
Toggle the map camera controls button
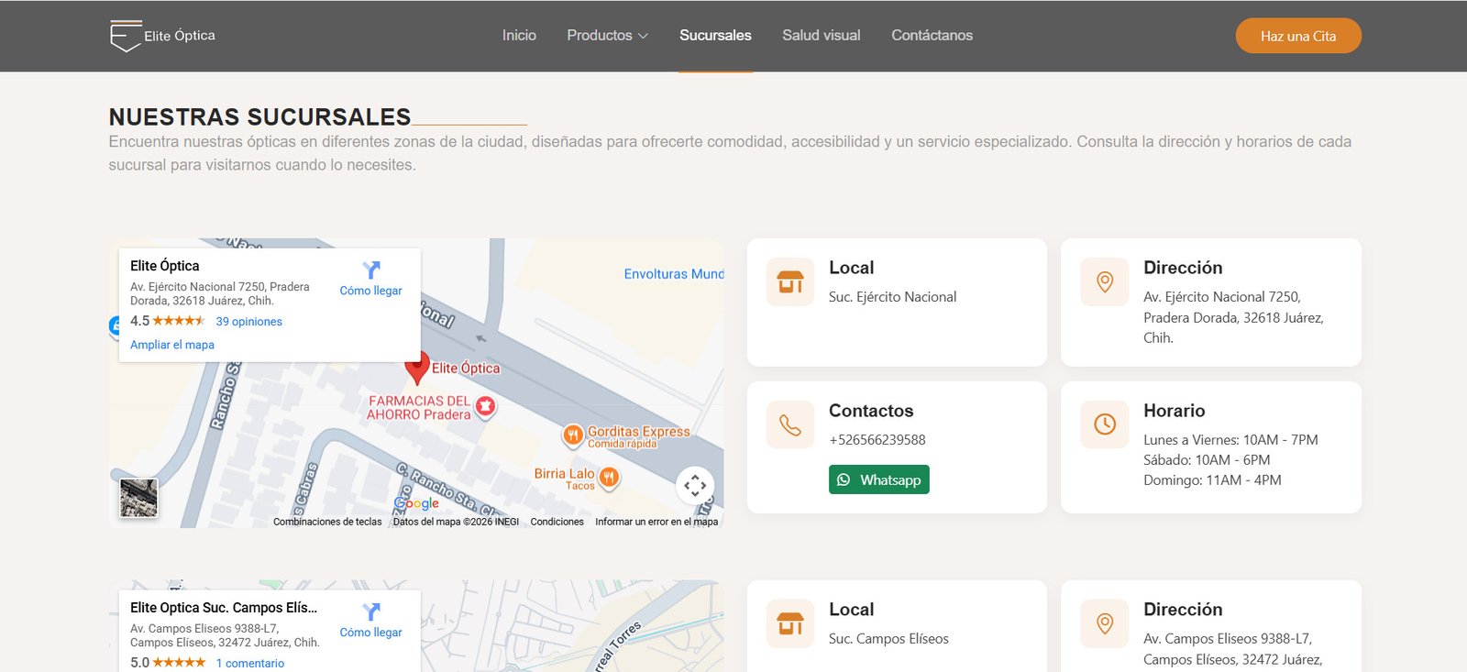[x=695, y=485]
